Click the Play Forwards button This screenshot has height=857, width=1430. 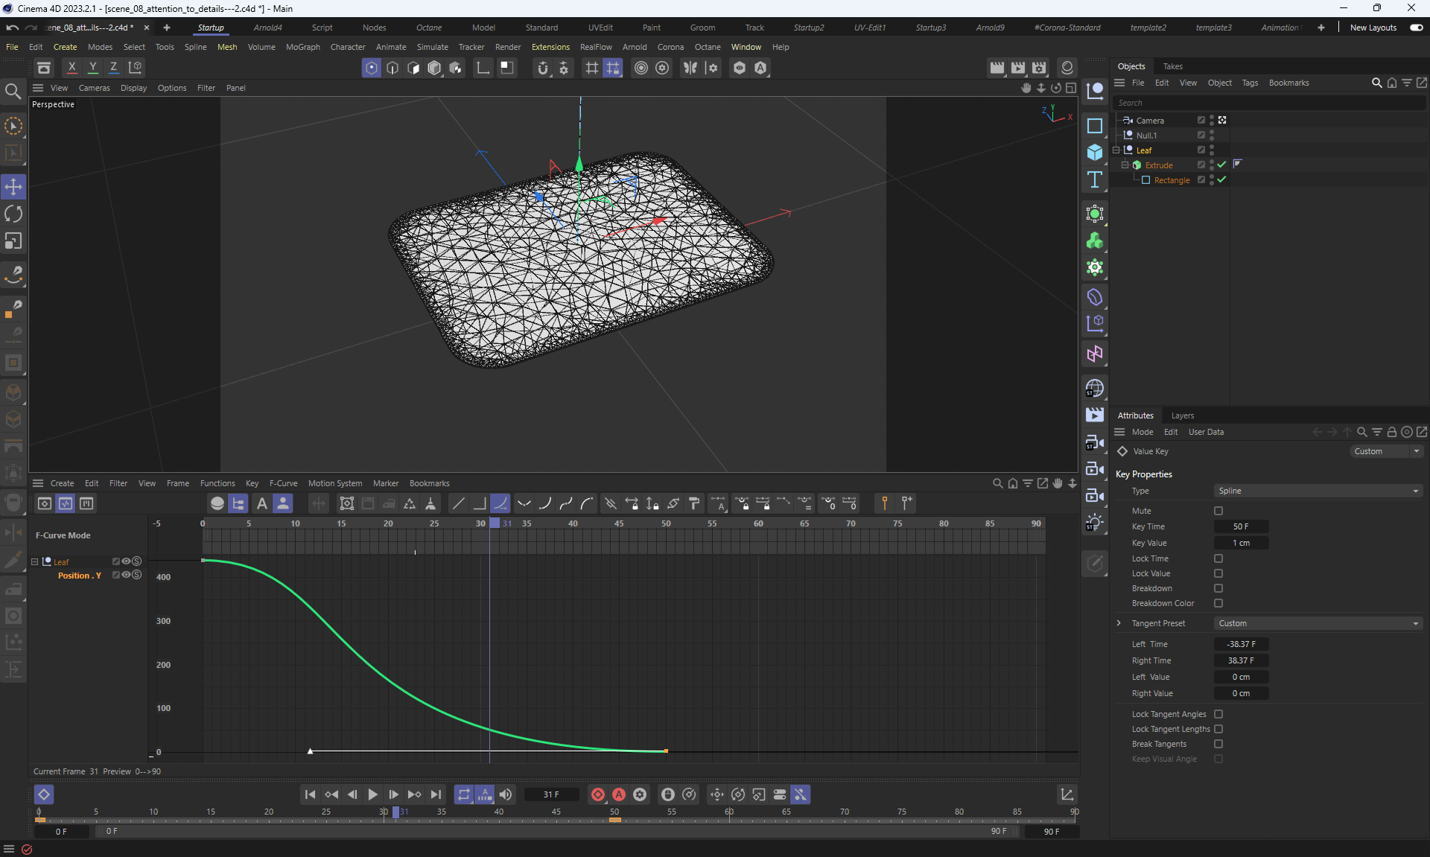tap(372, 794)
